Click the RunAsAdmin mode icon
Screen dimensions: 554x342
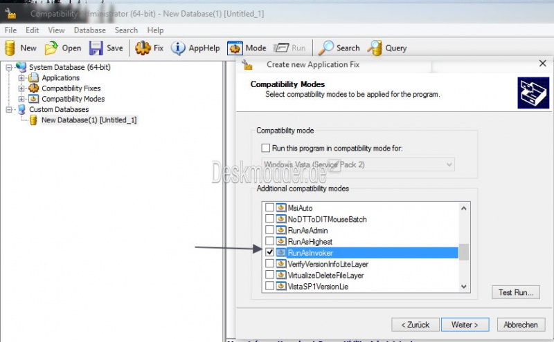click(x=281, y=230)
